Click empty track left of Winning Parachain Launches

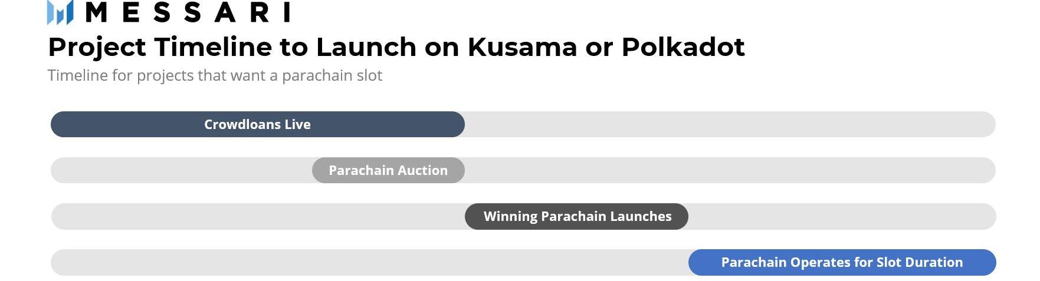click(257, 216)
